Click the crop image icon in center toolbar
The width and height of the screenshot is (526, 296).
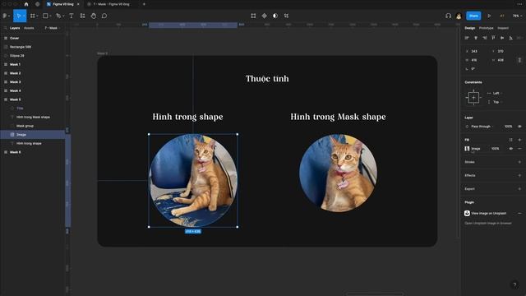253,16
